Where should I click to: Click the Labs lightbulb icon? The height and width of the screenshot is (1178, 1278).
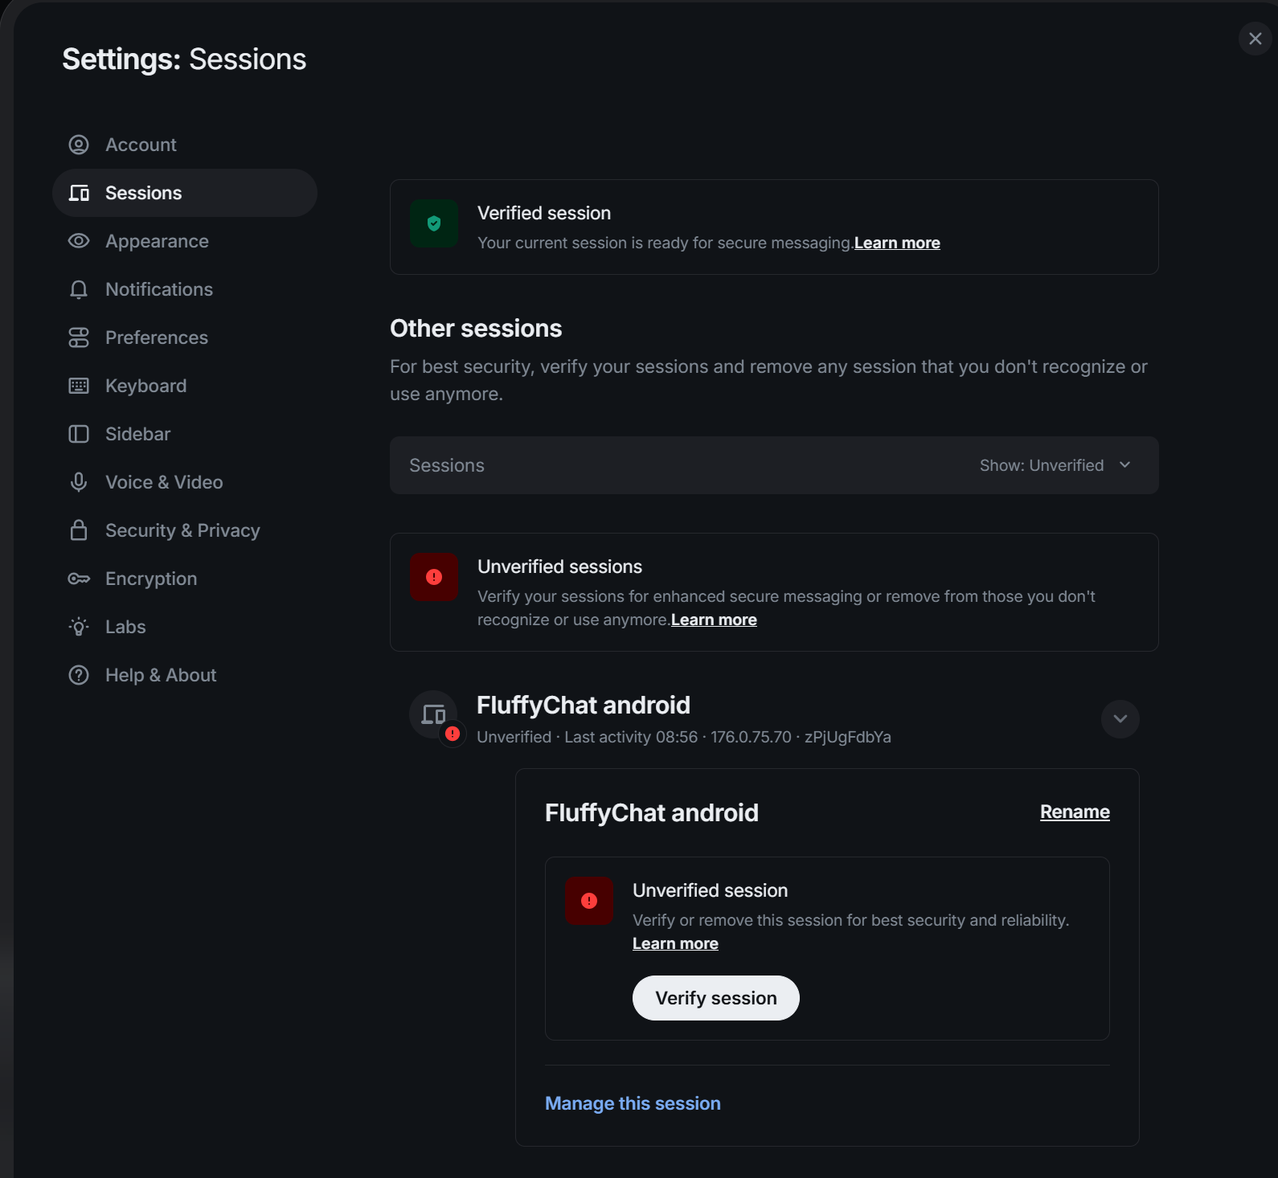(79, 627)
